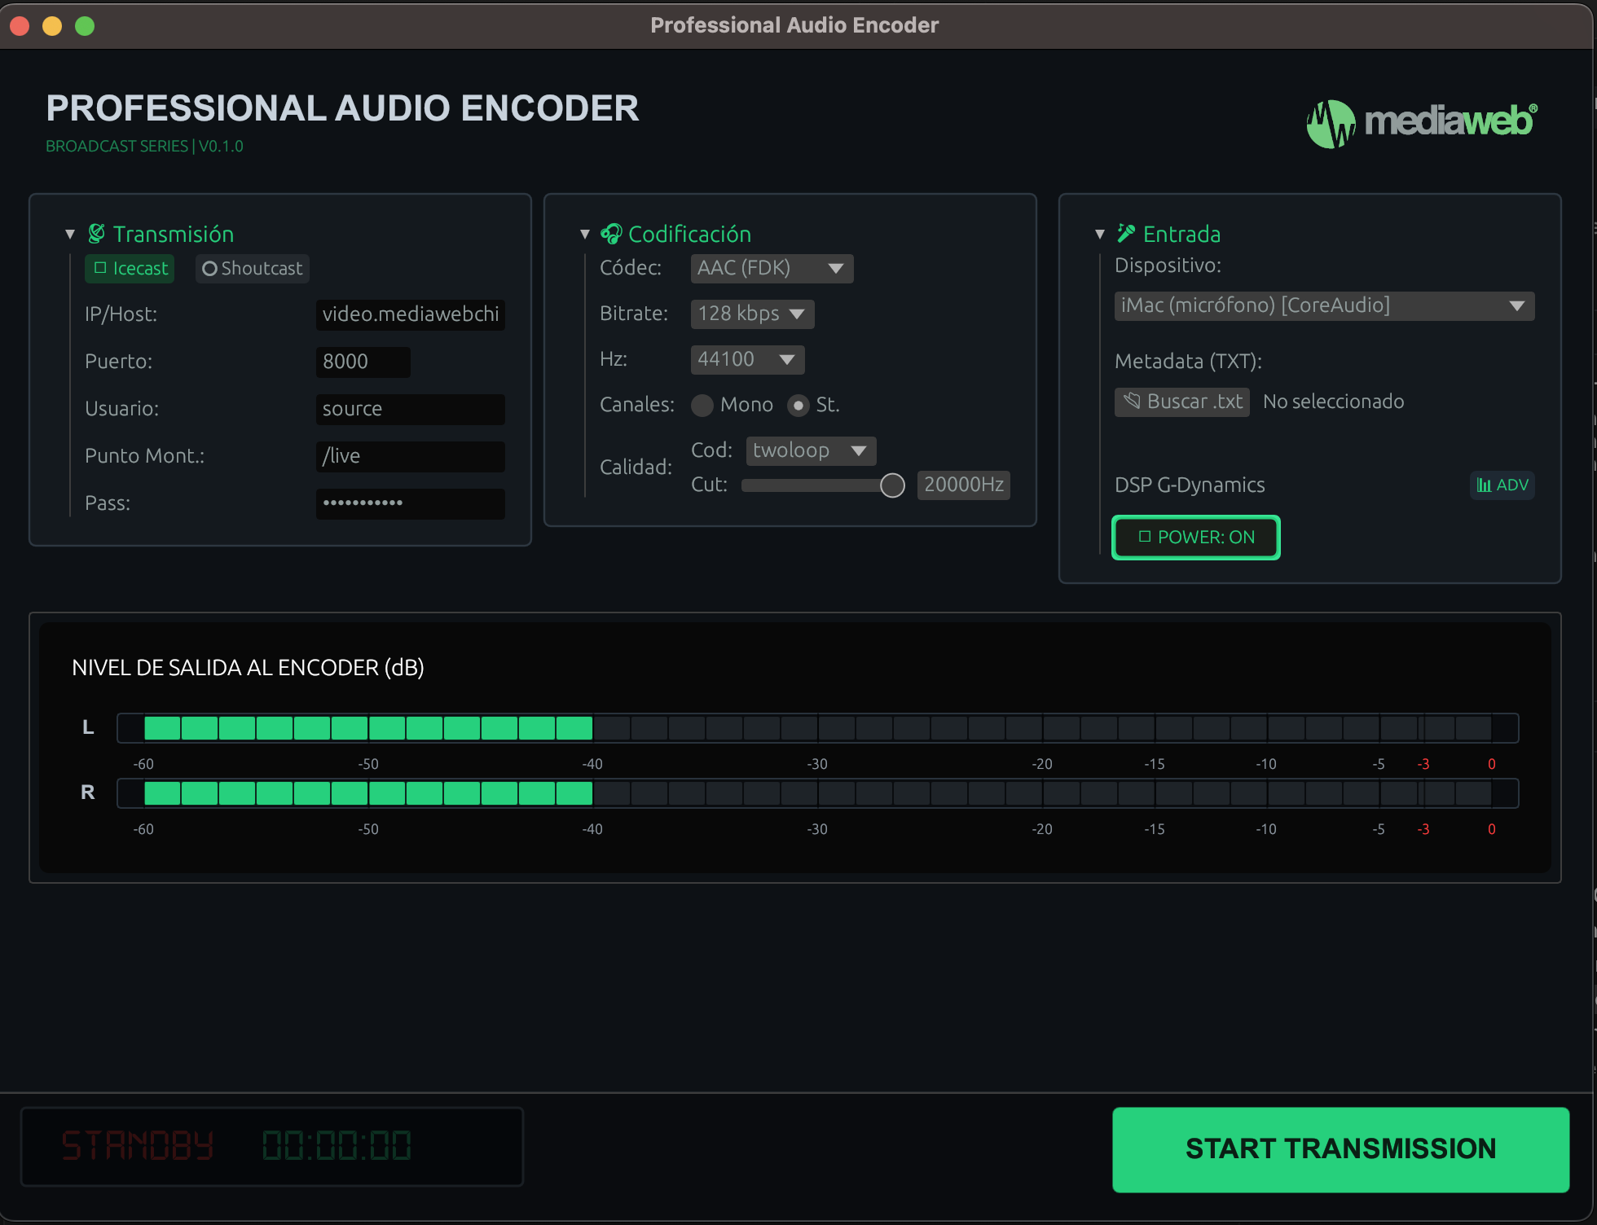
Task: Click the Codificación headphones icon
Action: click(x=611, y=234)
